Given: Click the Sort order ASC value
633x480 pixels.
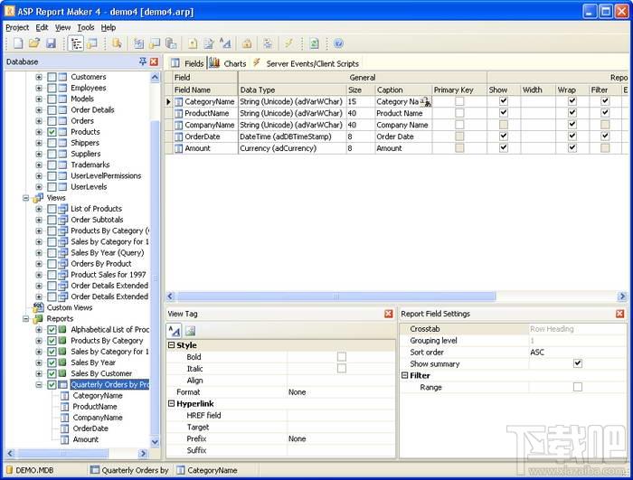Looking at the screenshot, I should pos(537,352).
